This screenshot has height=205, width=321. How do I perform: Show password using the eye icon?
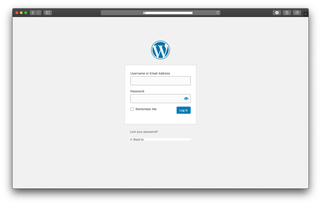186,99
